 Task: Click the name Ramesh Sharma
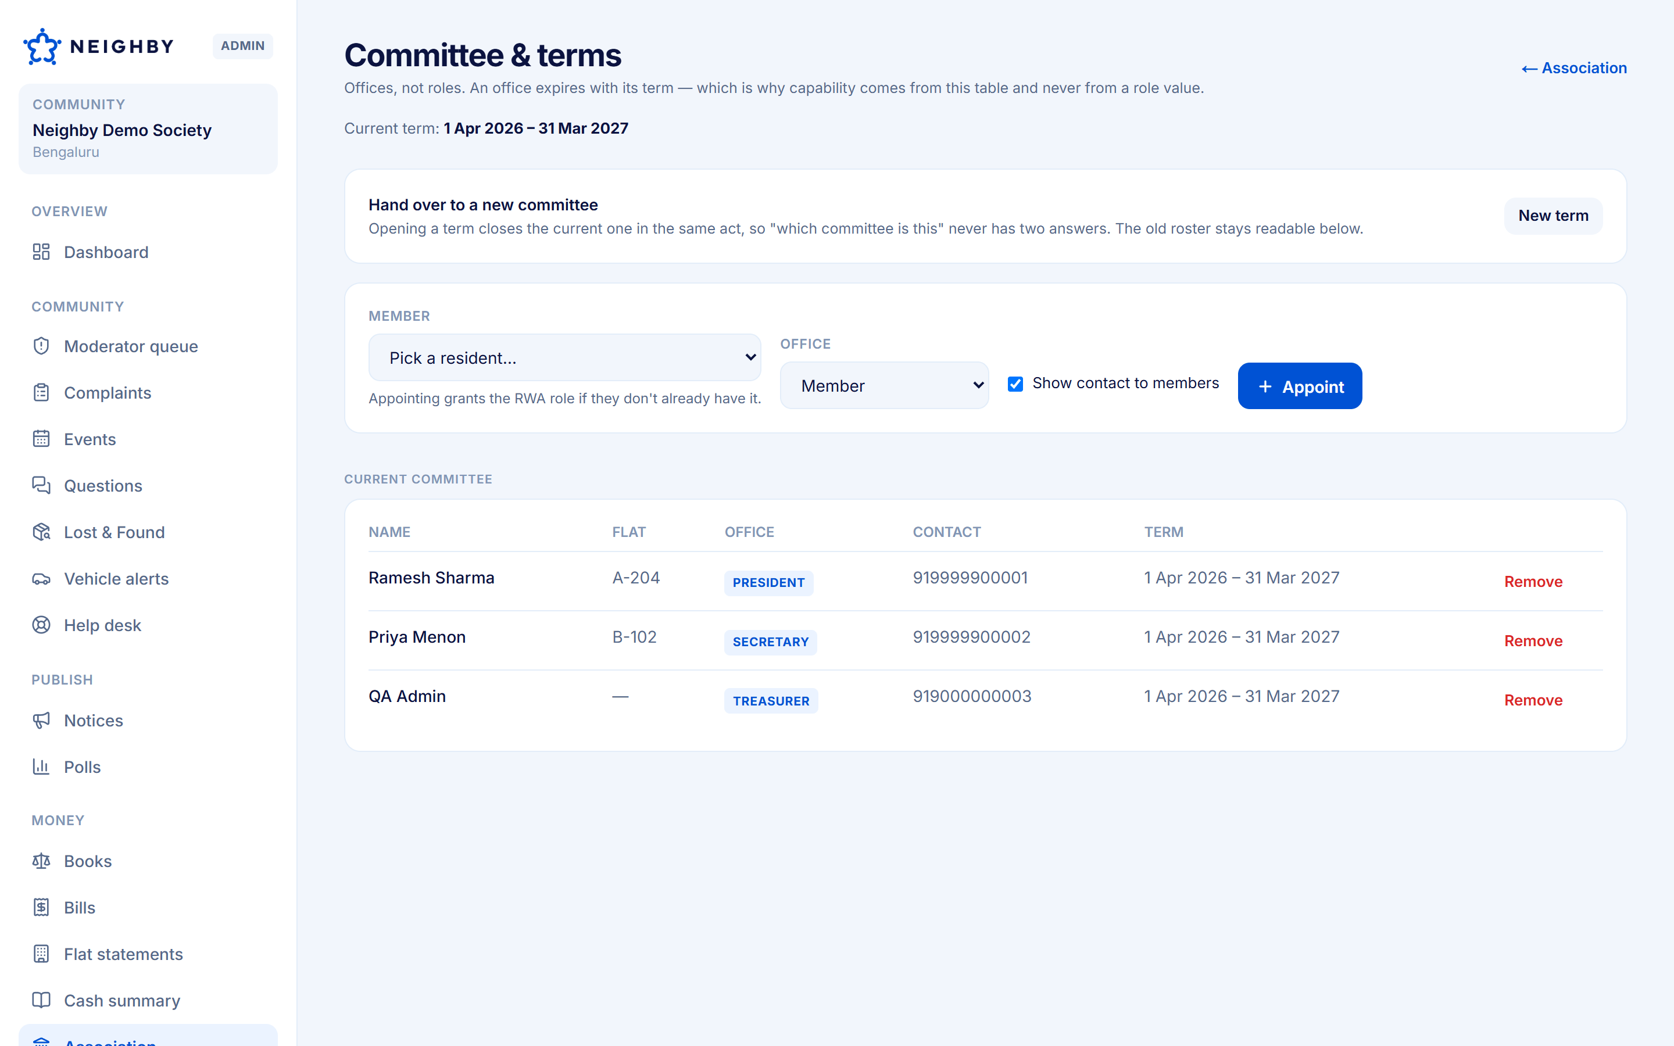click(x=431, y=578)
